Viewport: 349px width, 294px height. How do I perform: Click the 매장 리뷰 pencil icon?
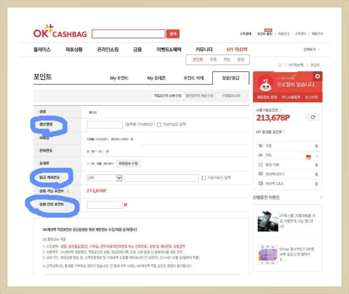tap(260, 165)
